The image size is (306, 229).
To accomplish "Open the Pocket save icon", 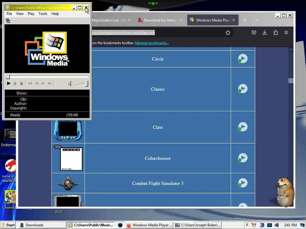I will 254,33.
